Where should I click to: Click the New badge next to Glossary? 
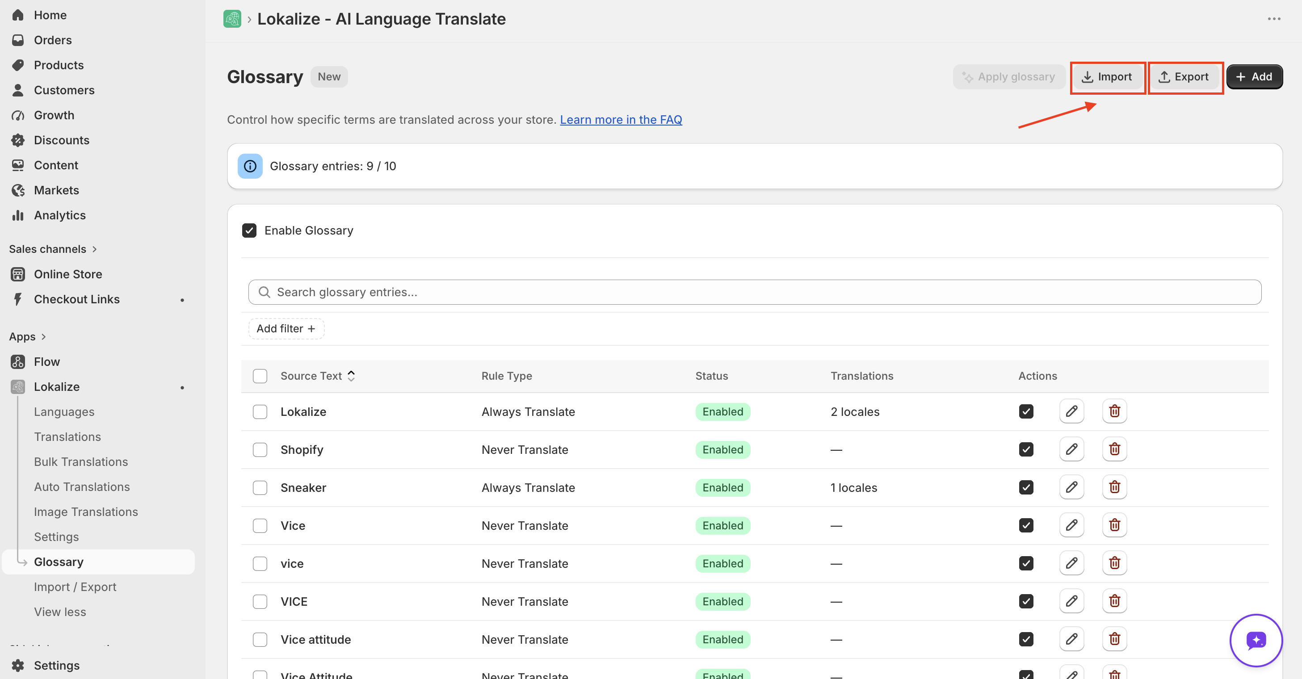coord(329,77)
